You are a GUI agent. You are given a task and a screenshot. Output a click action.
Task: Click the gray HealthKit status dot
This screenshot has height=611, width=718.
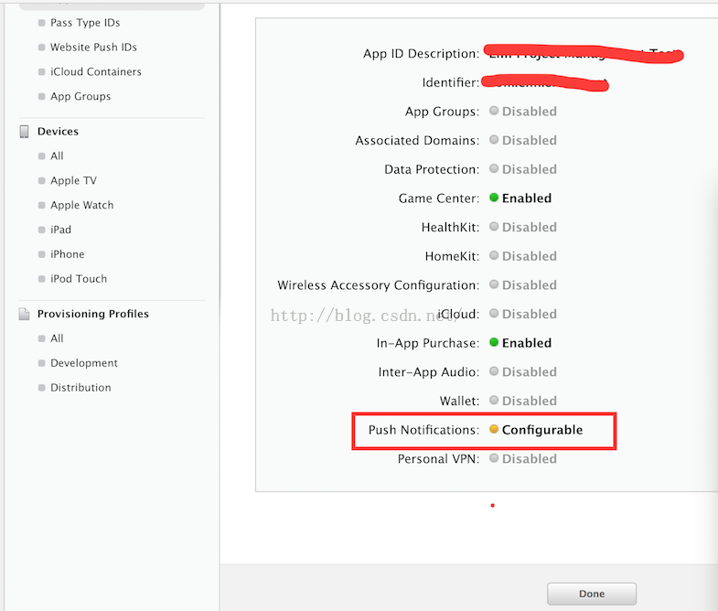click(x=494, y=226)
